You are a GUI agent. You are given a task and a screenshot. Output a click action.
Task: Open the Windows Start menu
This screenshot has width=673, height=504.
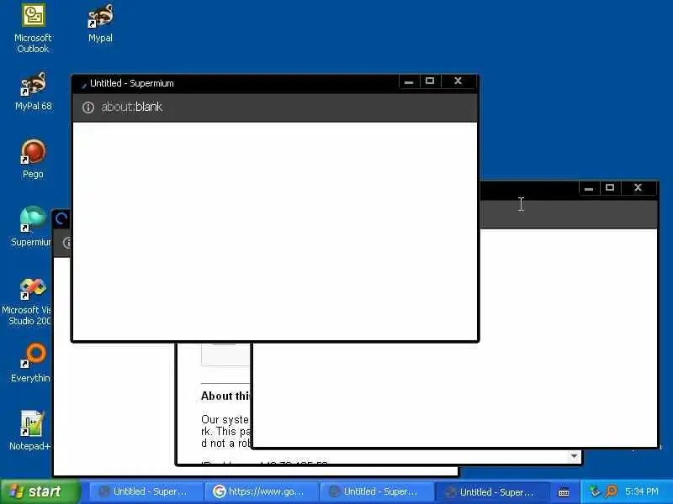(x=40, y=491)
